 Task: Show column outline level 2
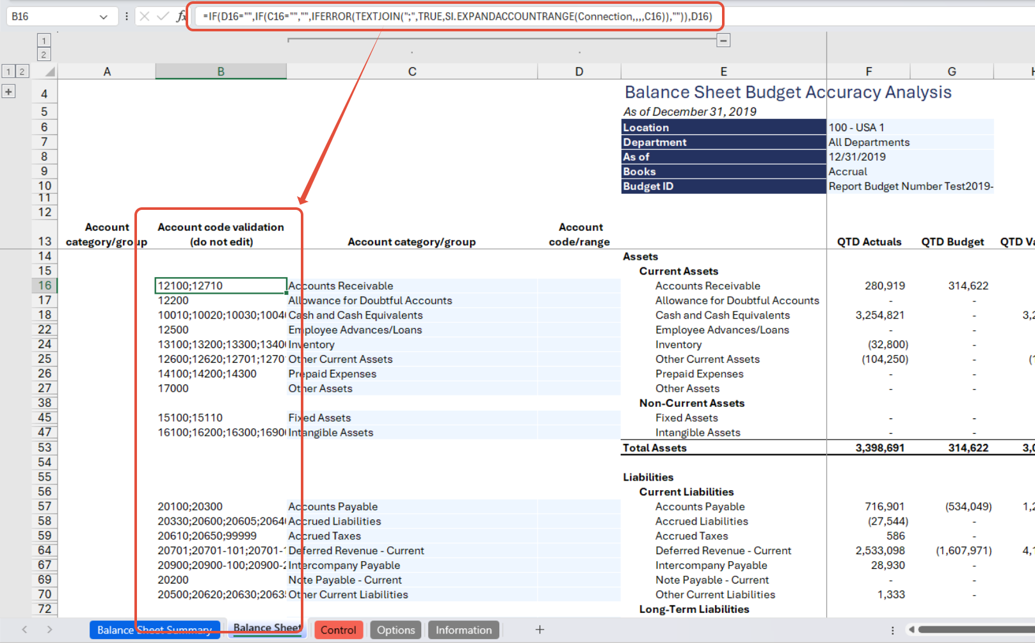pos(44,54)
